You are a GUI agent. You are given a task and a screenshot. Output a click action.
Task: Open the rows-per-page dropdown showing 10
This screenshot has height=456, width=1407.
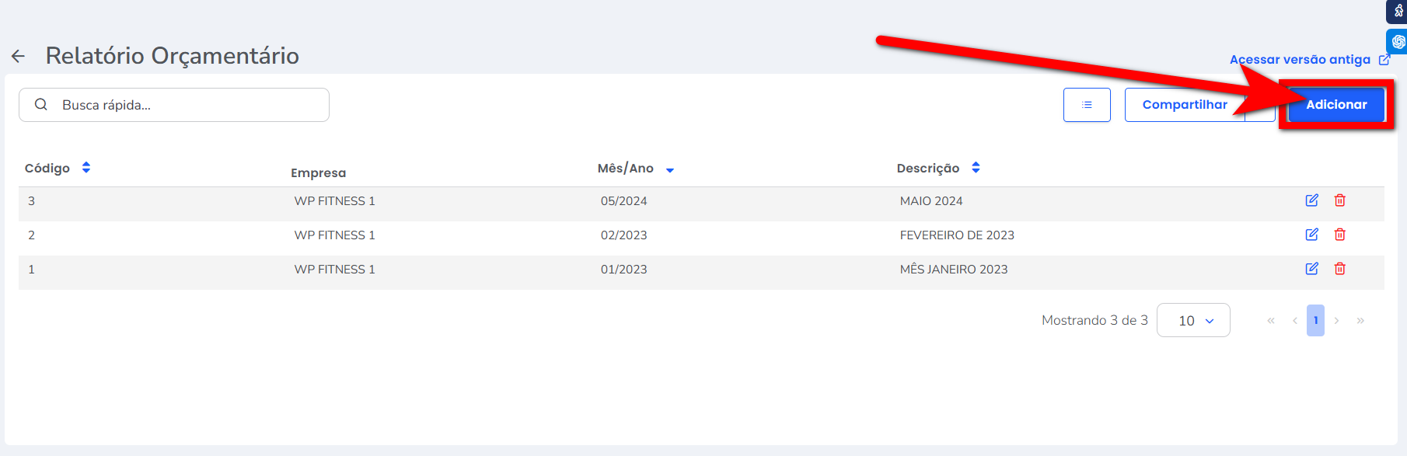(1193, 320)
